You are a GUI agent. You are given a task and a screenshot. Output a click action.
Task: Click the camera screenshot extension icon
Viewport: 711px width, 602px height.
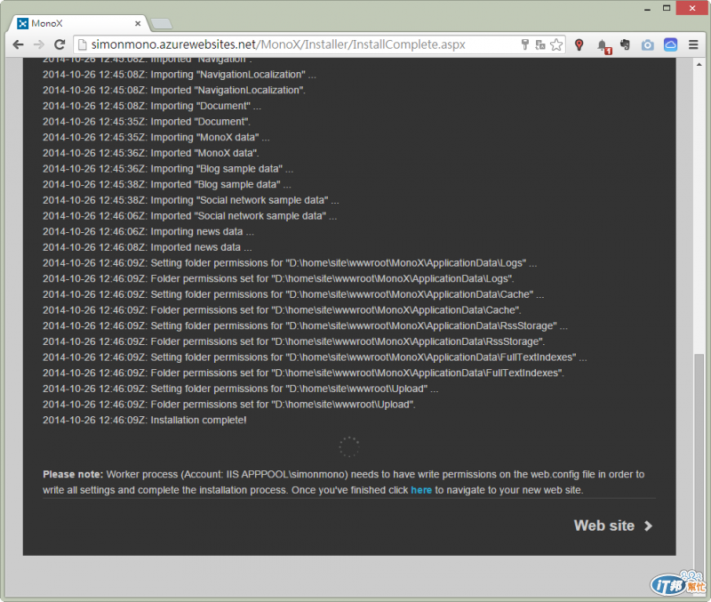tap(648, 44)
